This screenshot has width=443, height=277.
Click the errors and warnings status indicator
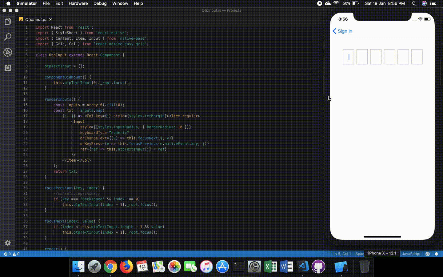coord(12,254)
